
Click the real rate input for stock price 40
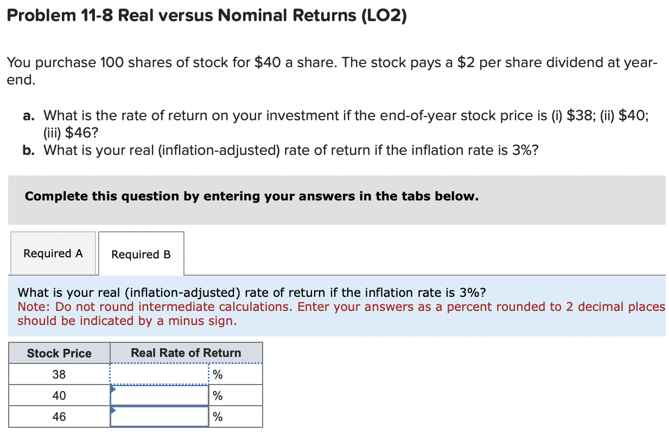[x=160, y=395]
